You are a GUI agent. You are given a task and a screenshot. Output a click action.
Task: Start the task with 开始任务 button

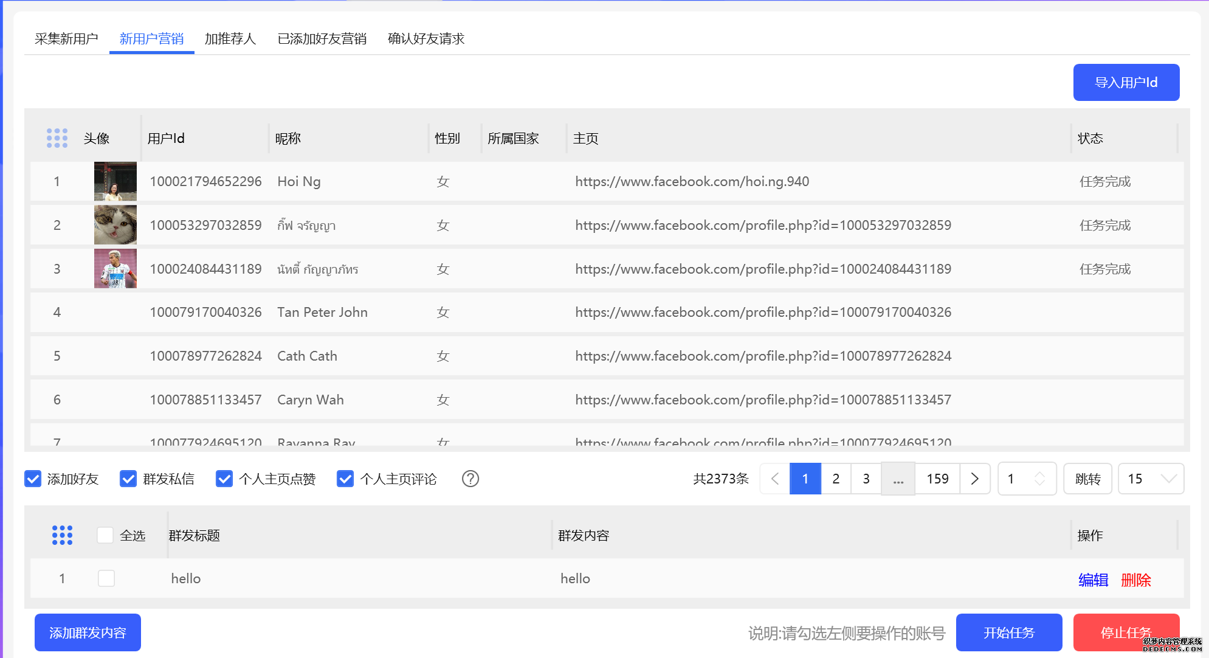(1008, 632)
